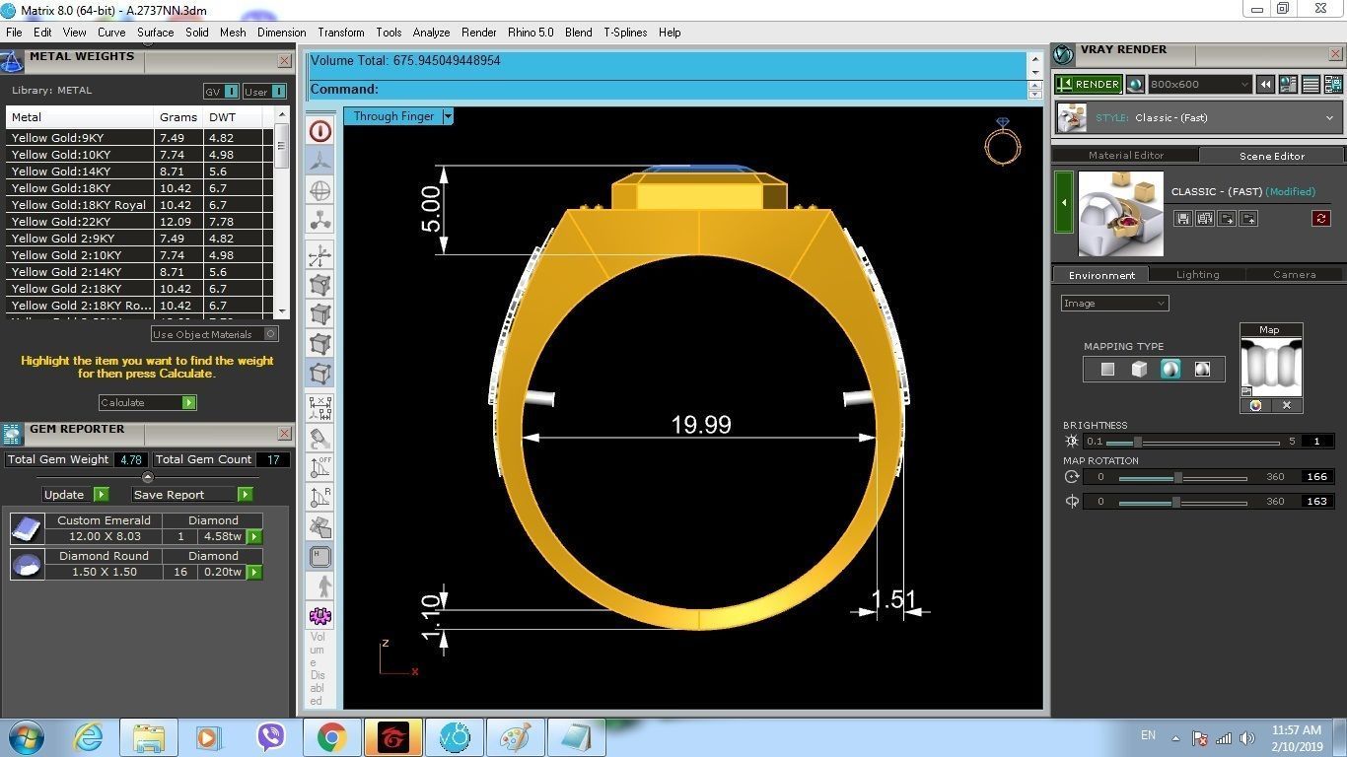The image size is (1347, 757).
Task: Open Google Chrome from the taskbar
Action: (x=331, y=736)
